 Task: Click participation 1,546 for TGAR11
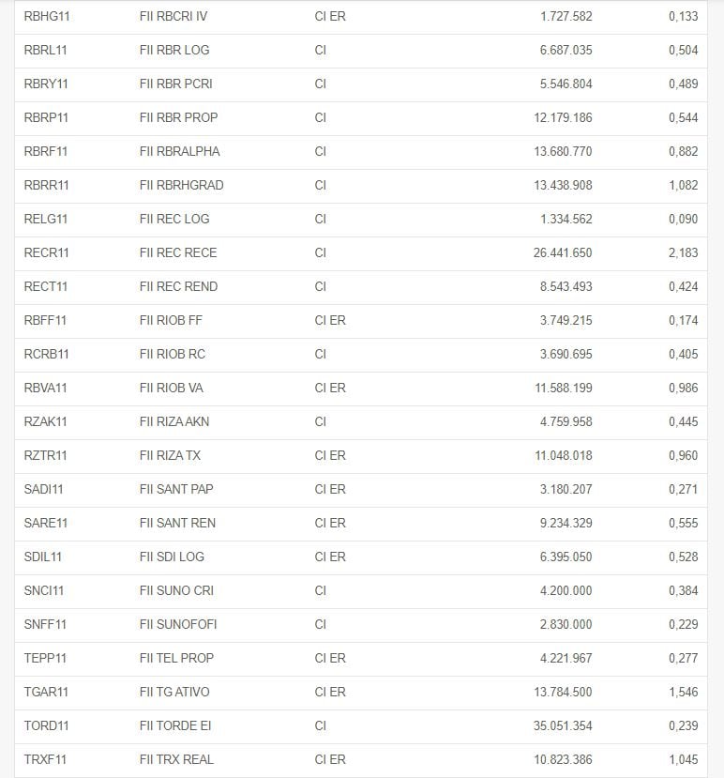click(683, 692)
